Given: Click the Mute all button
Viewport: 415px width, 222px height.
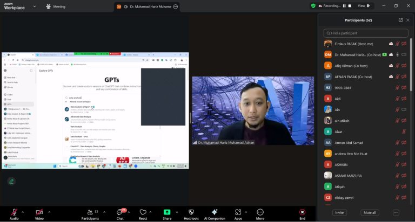Looking at the screenshot, I should tap(369, 213).
